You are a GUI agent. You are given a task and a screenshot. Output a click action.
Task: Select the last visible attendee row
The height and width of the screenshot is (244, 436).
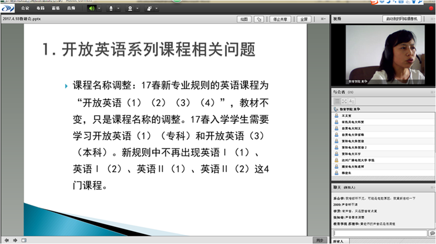coord(383,173)
